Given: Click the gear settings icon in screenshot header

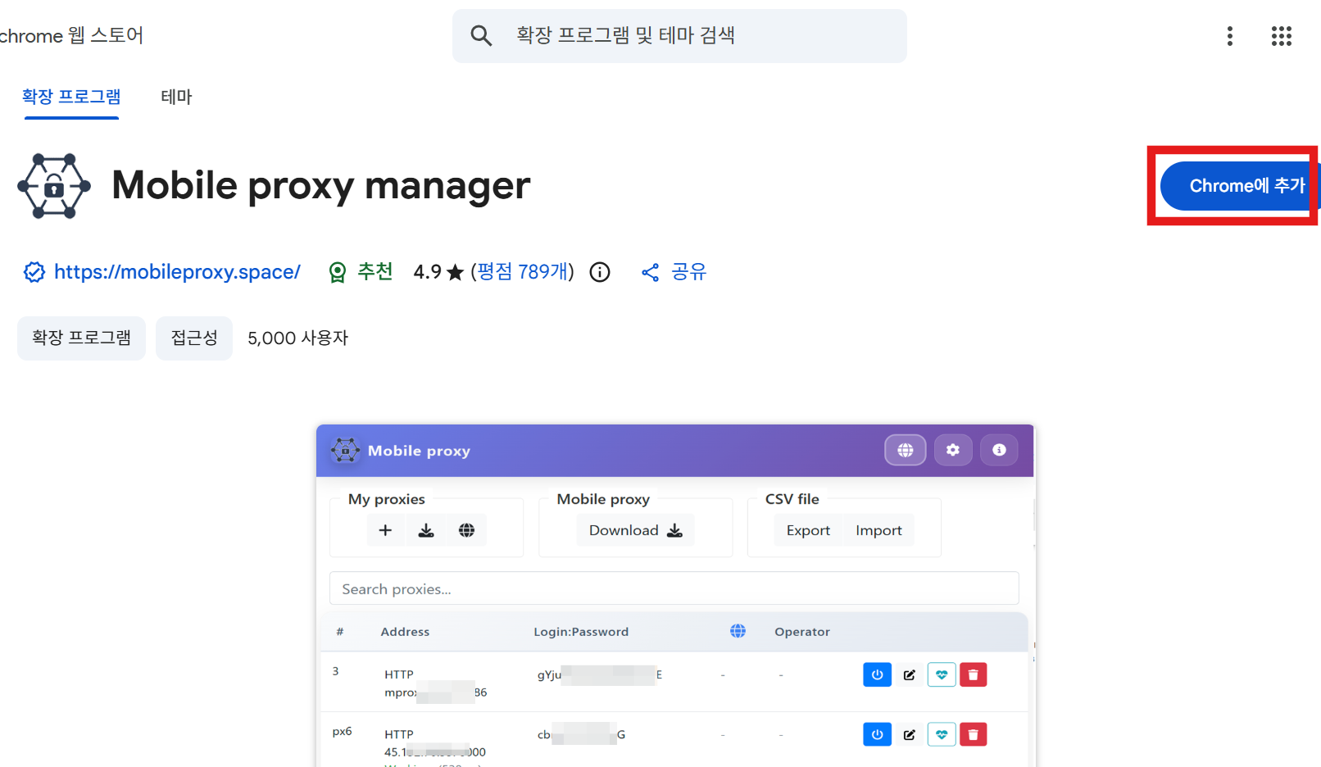Looking at the screenshot, I should click(952, 450).
